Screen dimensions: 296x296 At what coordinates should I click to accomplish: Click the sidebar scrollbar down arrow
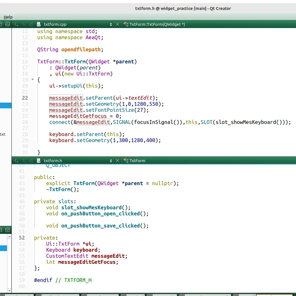[x=9, y=291]
